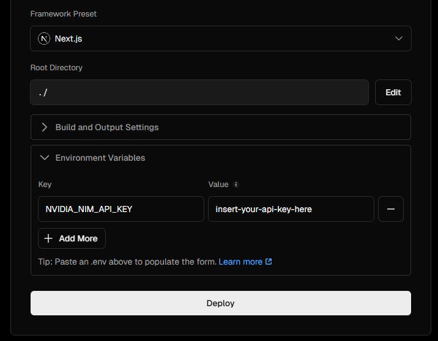Image resolution: width=438 pixels, height=341 pixels.
Task: Focus the NVIDIA_NIM_API_KEY key field
Action: pyautogui.click(x=121, y=209)
